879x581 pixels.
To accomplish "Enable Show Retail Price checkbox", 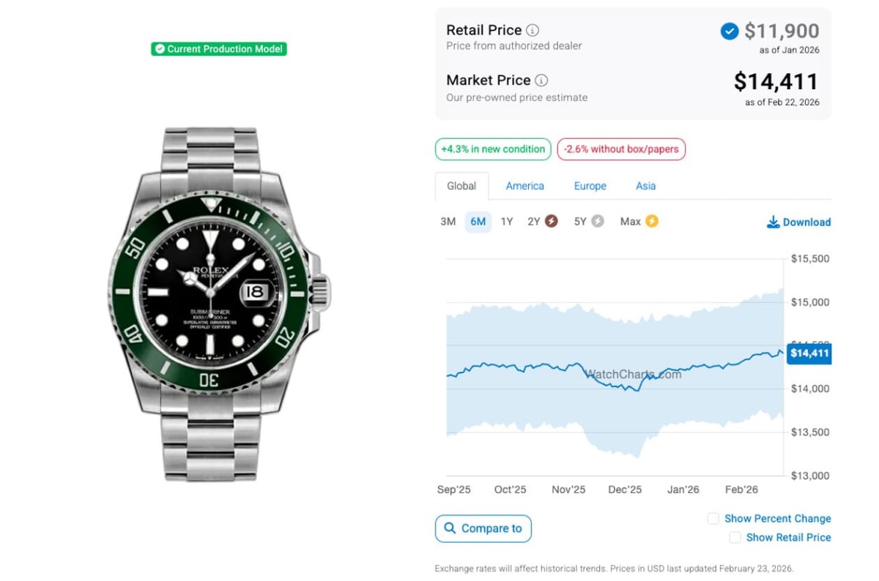I will coord(735,537).
